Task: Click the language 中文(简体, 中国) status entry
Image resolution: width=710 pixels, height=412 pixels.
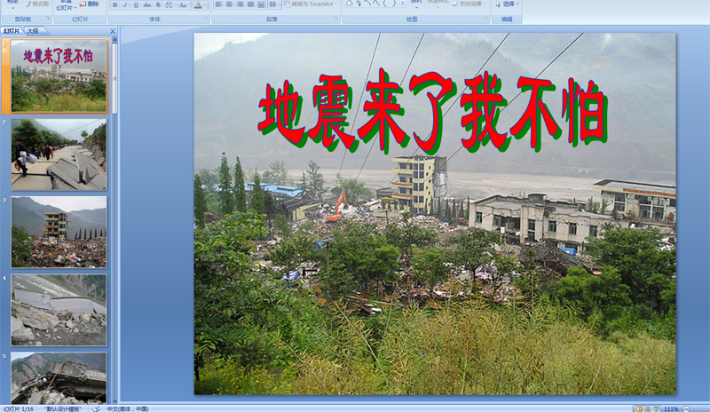Action: click(x=128, y=408)
